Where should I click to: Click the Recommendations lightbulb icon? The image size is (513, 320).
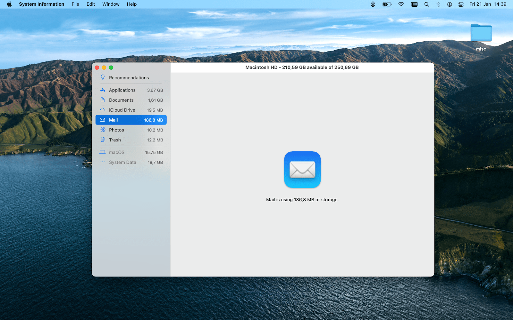(103, 77)
